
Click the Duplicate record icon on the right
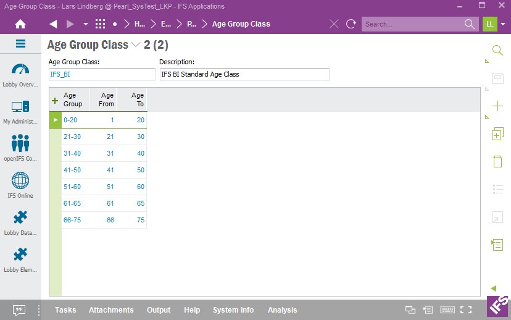point(497,134)
